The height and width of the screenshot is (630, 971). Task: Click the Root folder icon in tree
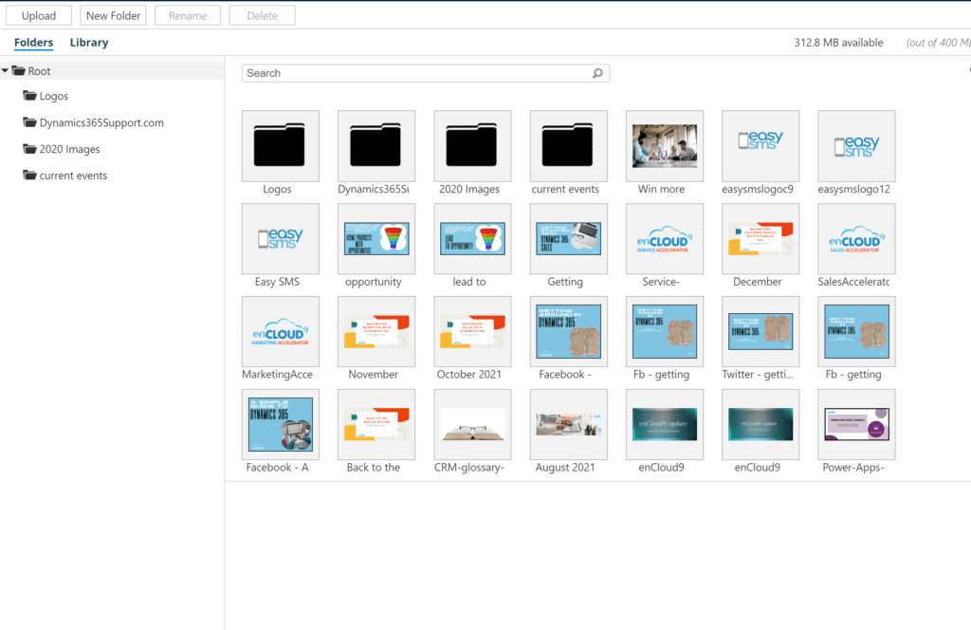coord(19,70)
